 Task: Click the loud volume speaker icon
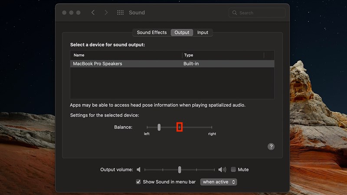point(222,170)
